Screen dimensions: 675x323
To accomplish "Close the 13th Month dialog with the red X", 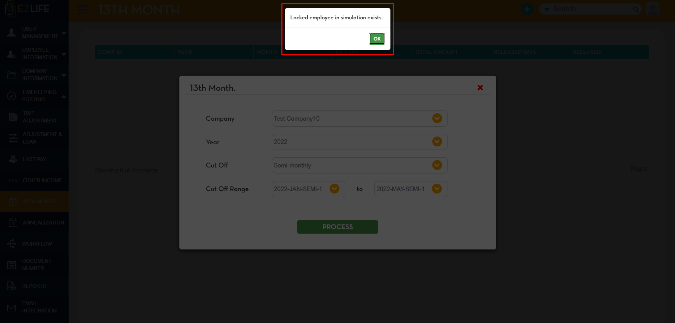I will 480,88.
